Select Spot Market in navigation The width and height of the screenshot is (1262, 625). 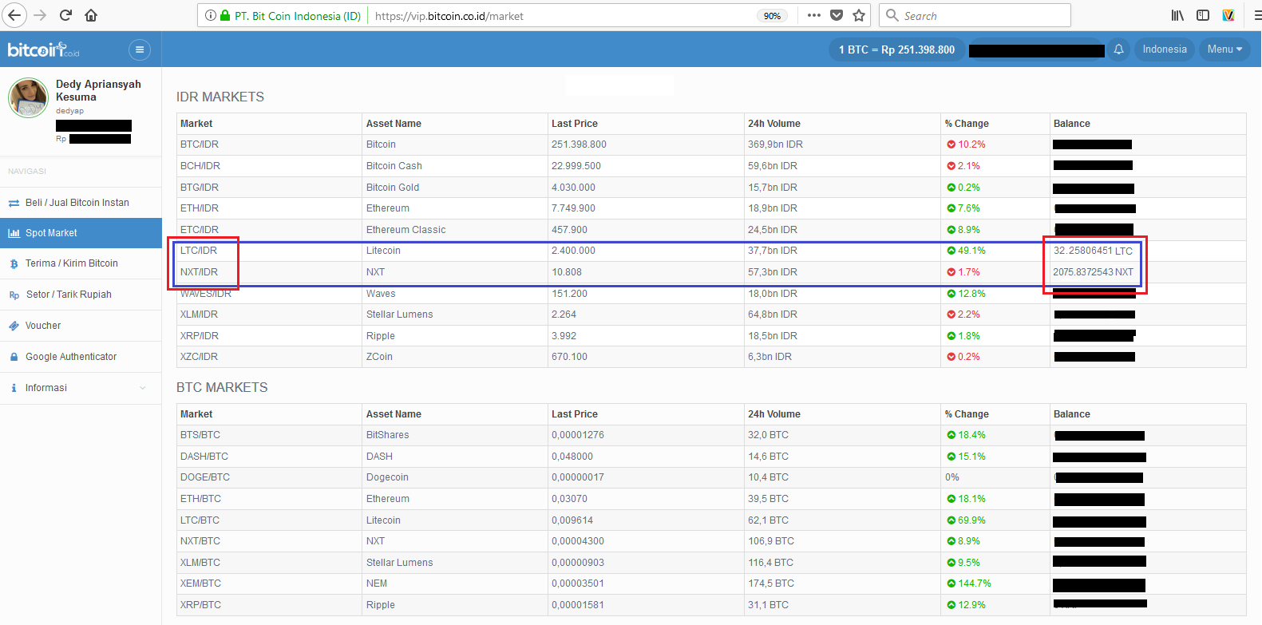click(x=81, y=233)
